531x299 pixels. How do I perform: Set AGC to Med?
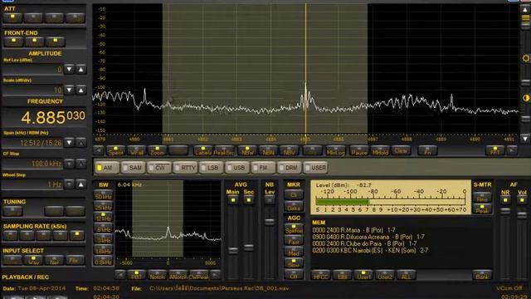tap(294, 252)
